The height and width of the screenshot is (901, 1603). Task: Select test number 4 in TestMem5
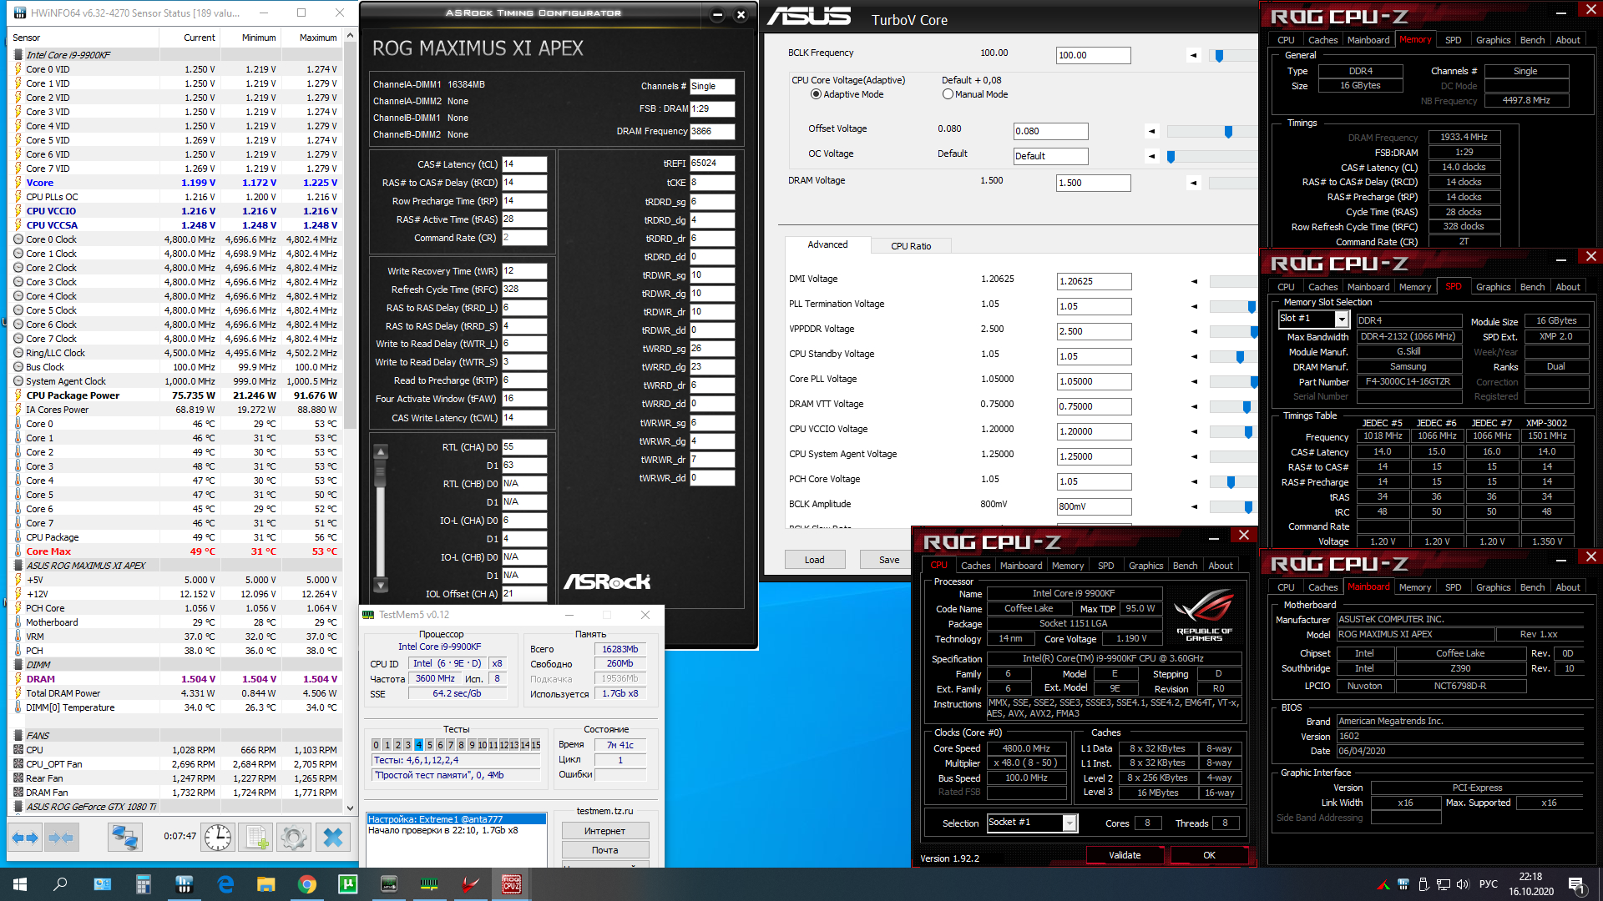(x=418, y=745)
